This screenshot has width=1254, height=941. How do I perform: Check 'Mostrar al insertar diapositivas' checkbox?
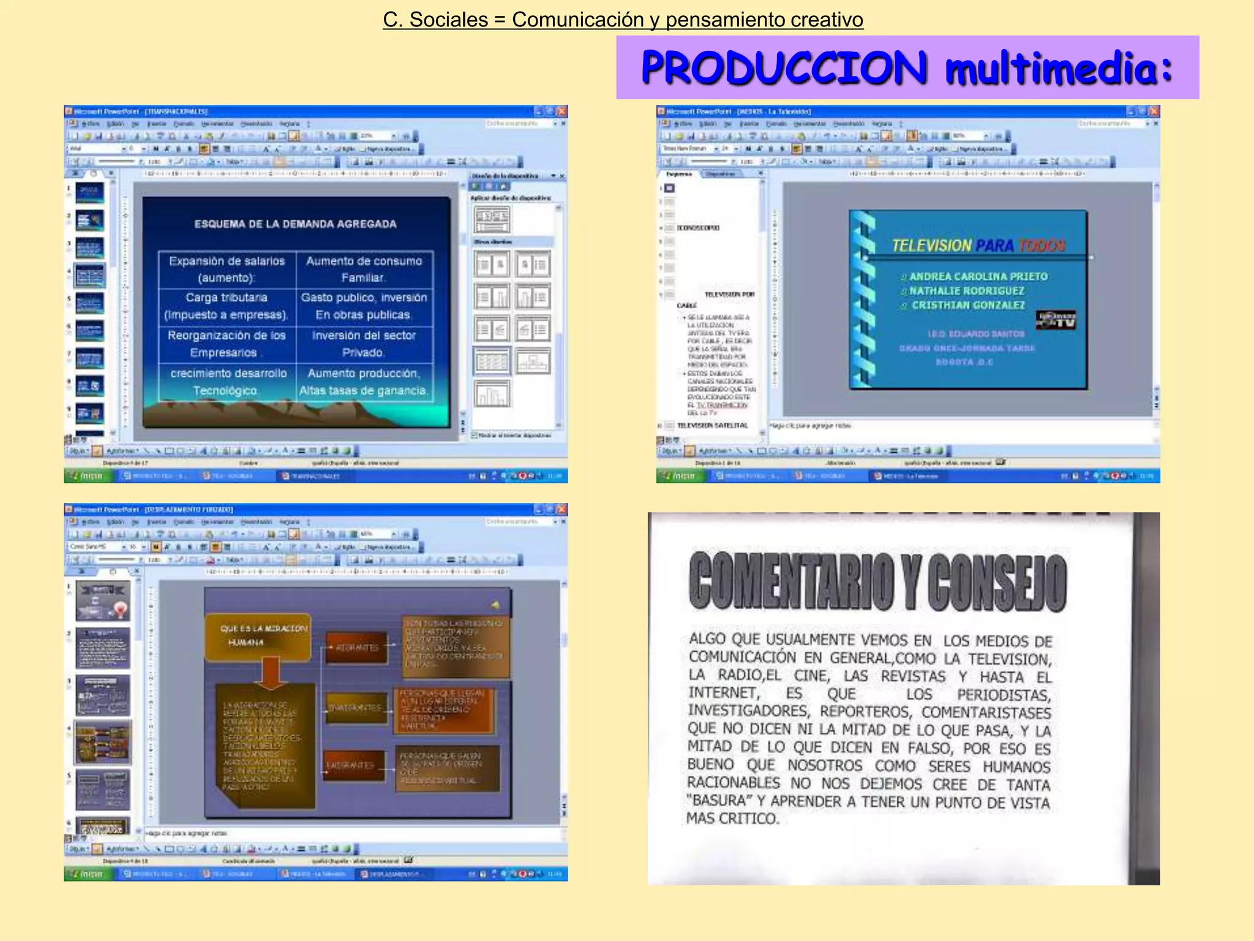pos(474,436)
